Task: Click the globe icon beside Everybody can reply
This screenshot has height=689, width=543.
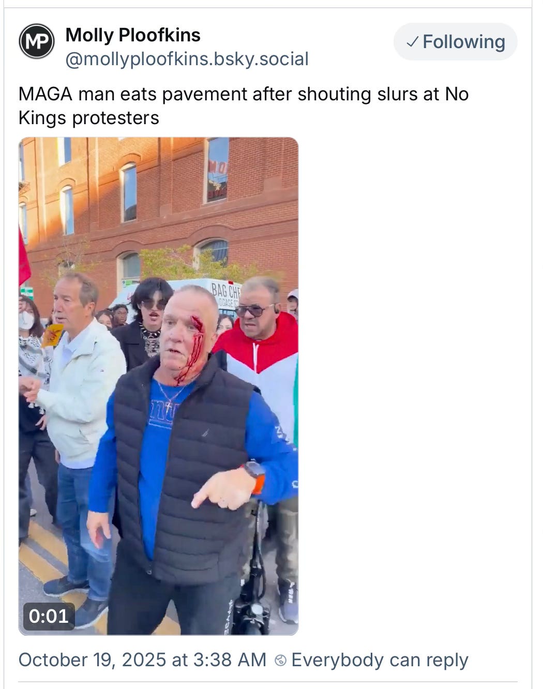Action: (280, 661)
